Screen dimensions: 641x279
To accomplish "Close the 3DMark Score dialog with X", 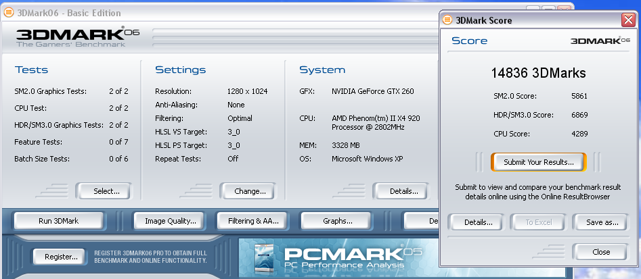I will click(627, 20).
